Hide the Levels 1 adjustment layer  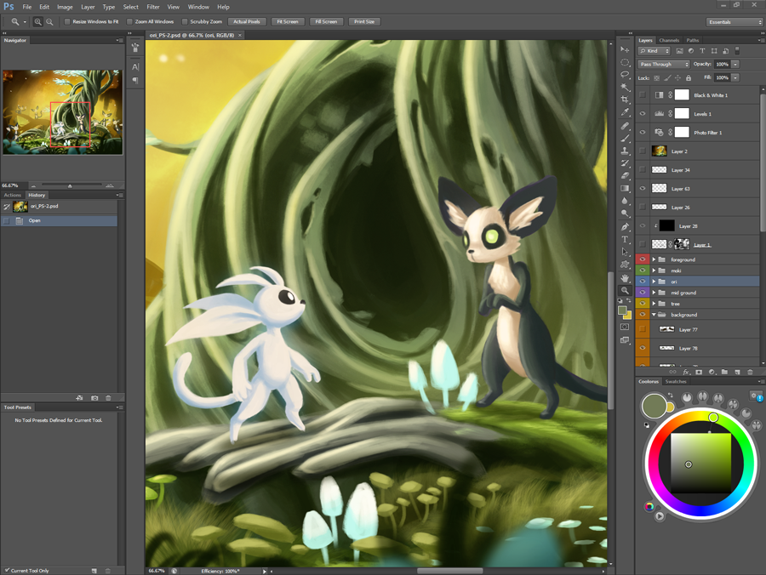point(643,114)
